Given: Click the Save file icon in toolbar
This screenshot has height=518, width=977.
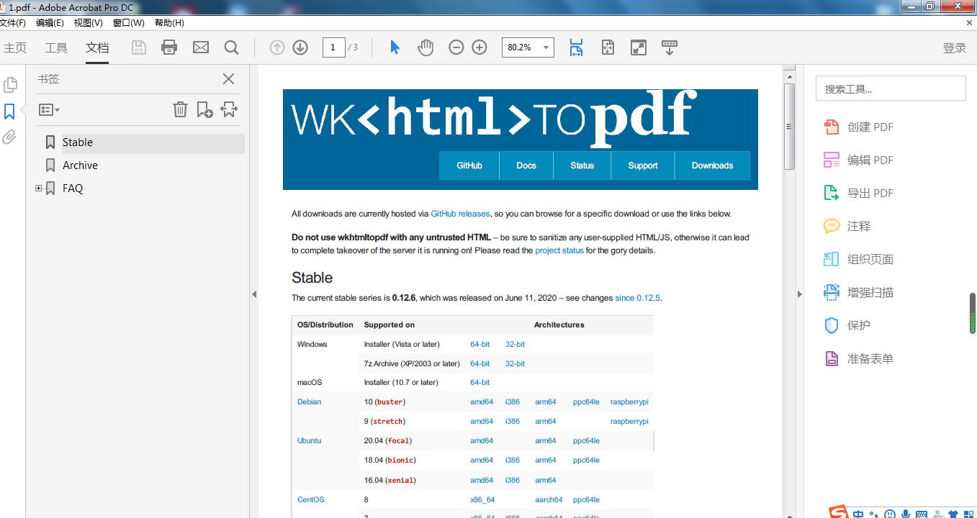Looking at the screenshot, I should pos(139,47).
